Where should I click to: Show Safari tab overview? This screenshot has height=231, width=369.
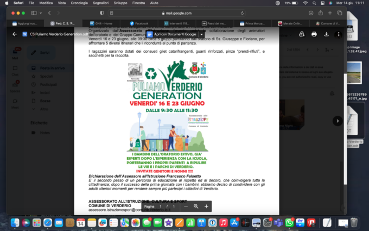[x=340, y=13]
